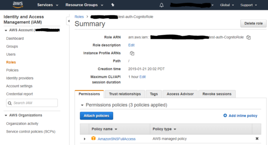Click the Add inline policy link
The image size is (268, 145).
[243, 116]
